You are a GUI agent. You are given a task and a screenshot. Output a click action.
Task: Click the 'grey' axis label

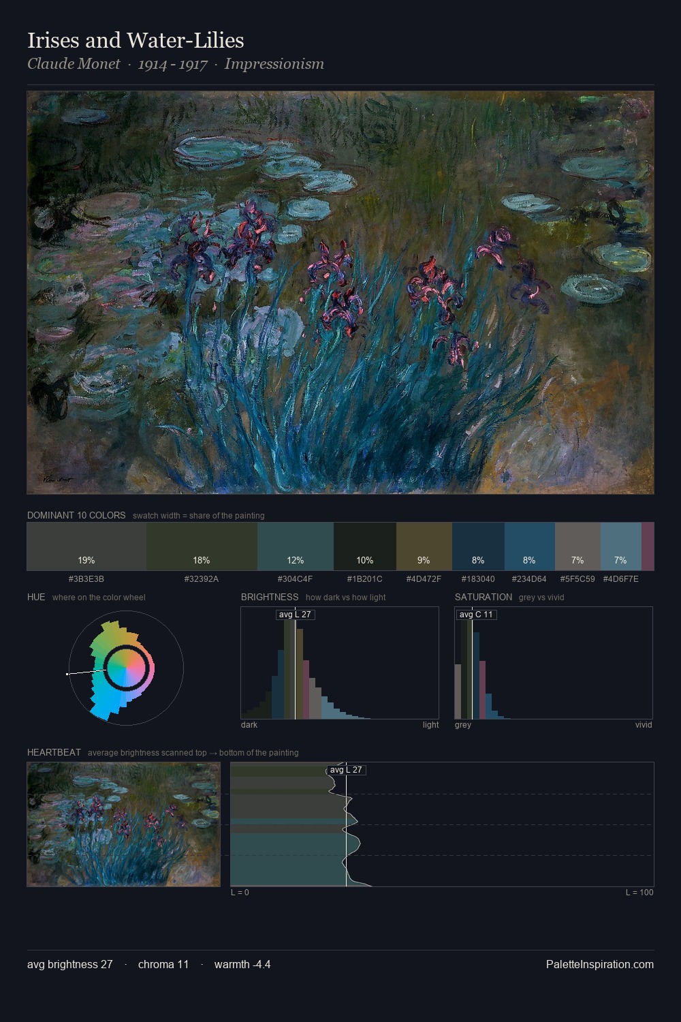coord(463,725)
